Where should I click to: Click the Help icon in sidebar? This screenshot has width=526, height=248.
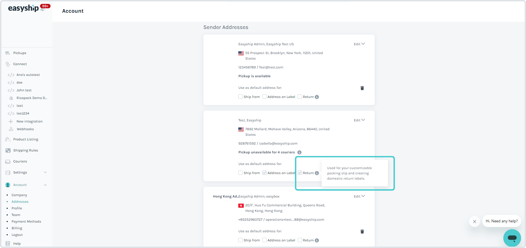coord(8,244)
